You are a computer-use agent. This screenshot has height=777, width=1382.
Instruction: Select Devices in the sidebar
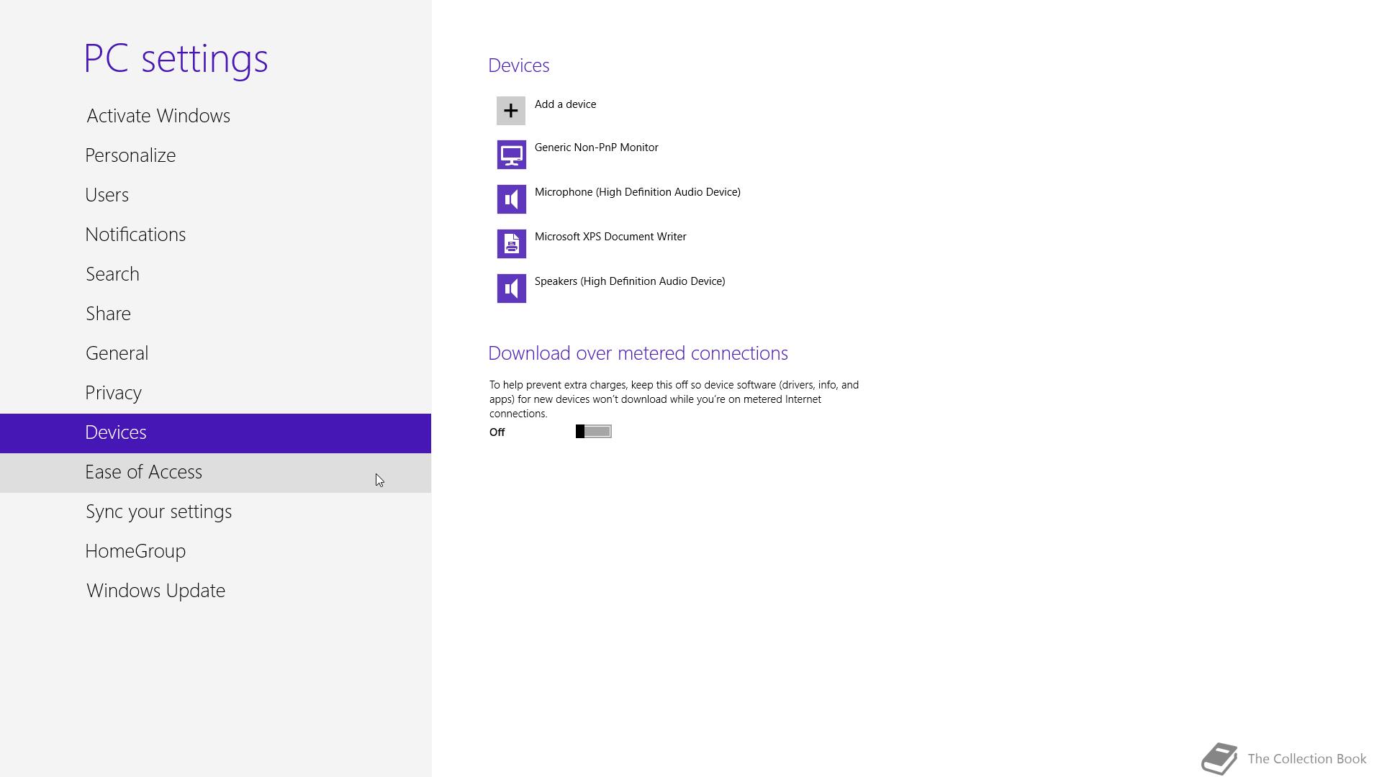(215, 433)
